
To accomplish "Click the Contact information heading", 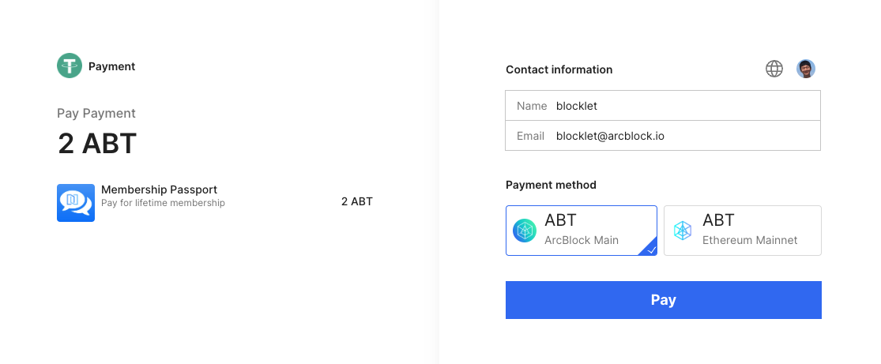I will [x=559, y=69].
